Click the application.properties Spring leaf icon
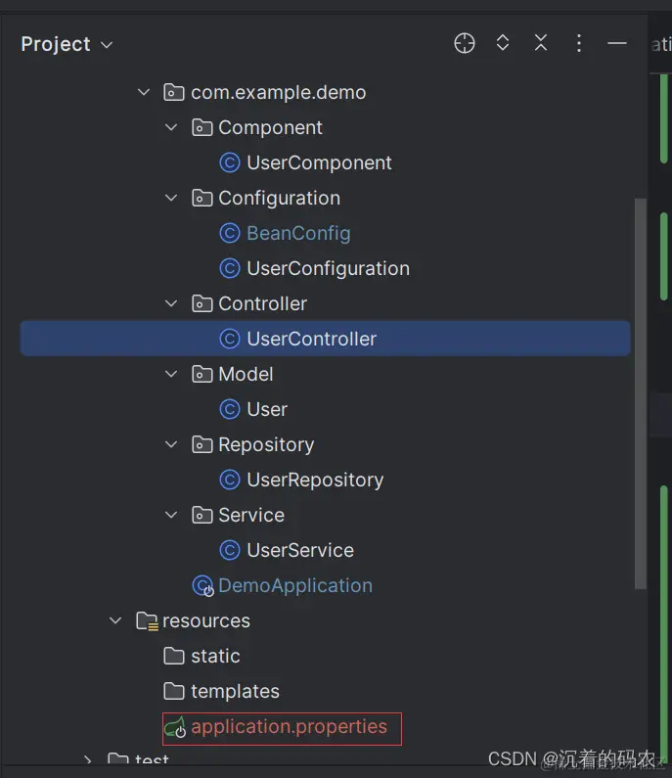Screen dimensions: 672x778 click(175, 727)
